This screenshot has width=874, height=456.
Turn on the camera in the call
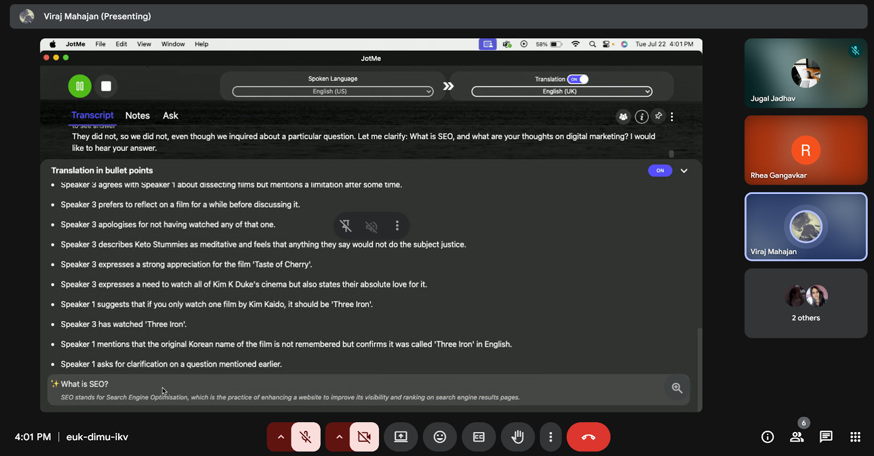pyautogui.click(x=364, y=437)
